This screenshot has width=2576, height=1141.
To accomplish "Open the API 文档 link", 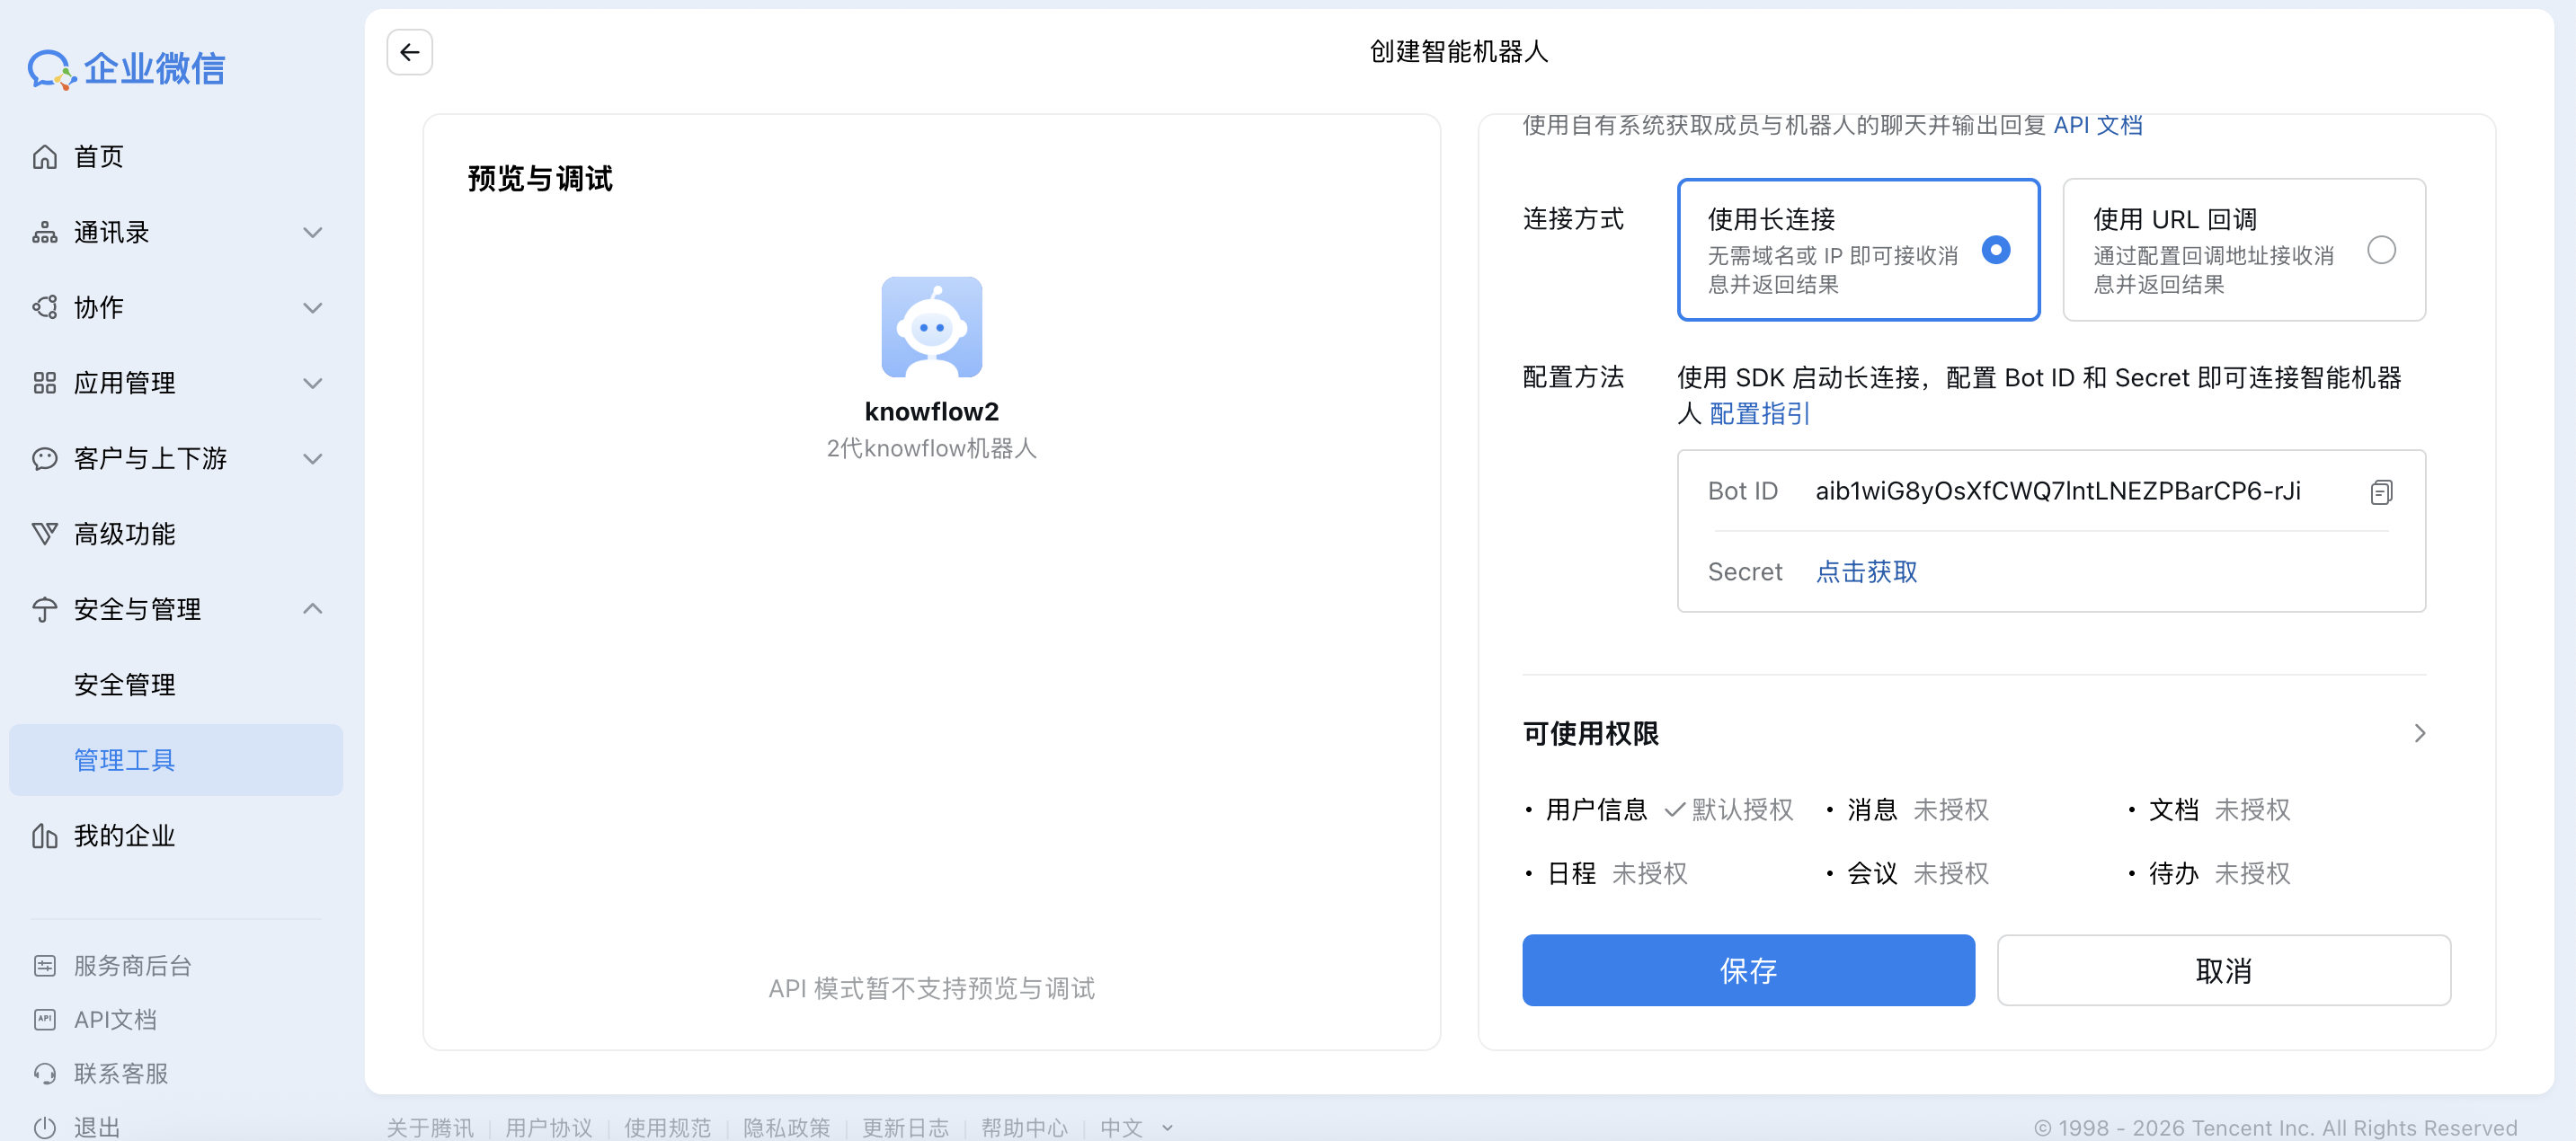I will coord(2097,125).
